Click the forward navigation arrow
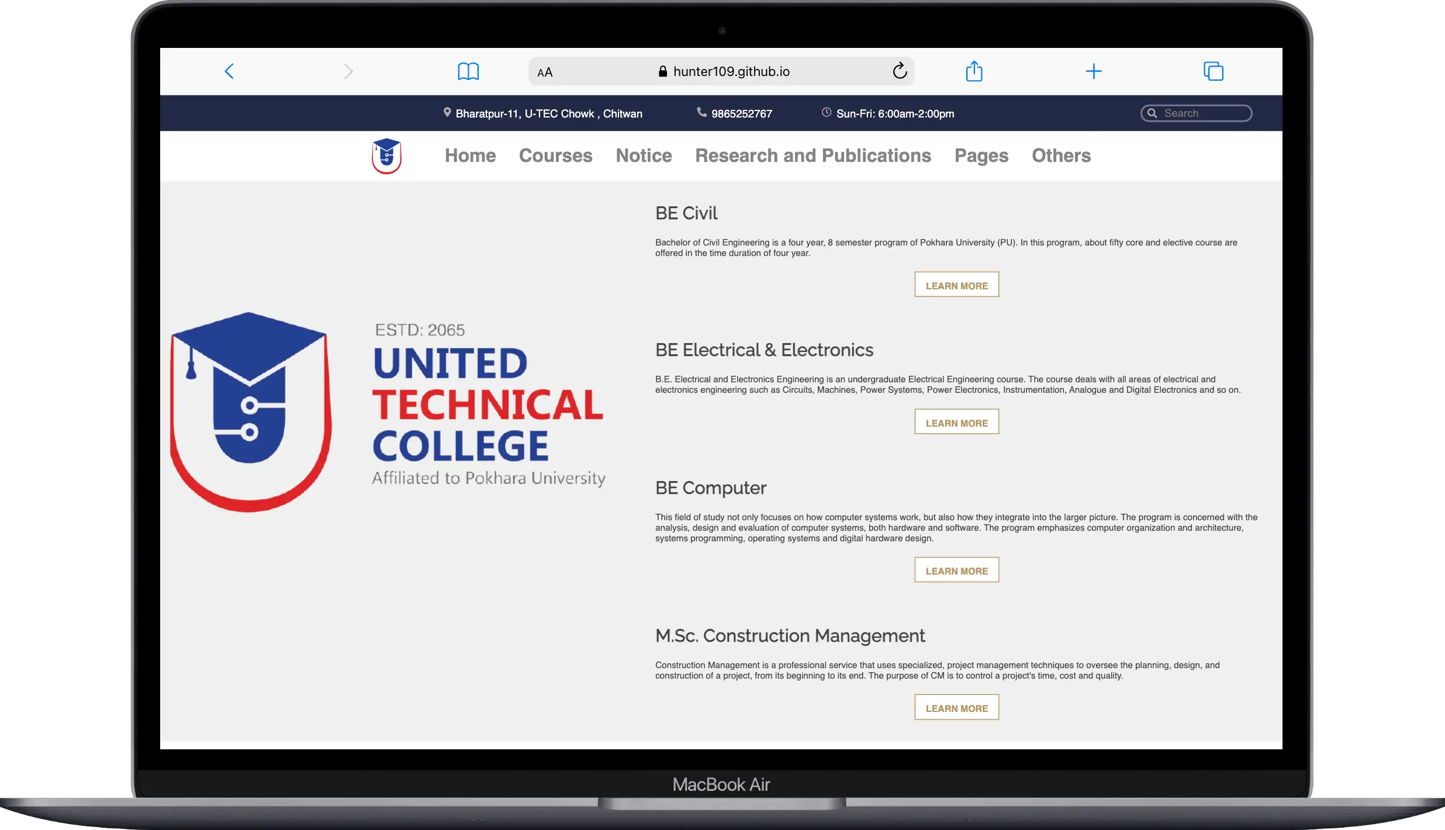This screenshot has width=1445, height=830. (348, 71)
